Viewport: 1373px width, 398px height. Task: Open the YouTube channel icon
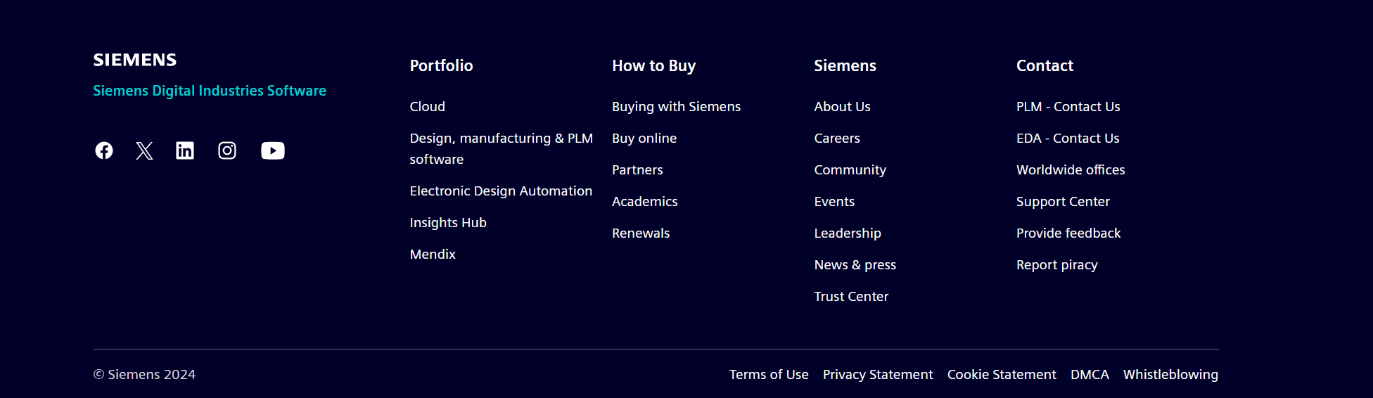click(273, 150)
